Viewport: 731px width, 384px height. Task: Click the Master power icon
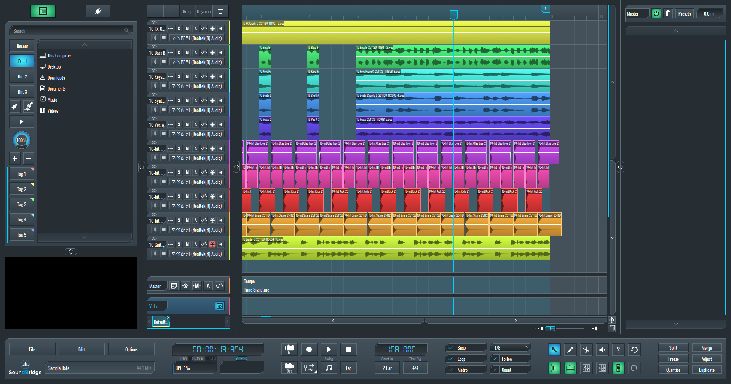click(x=656, y=14)
